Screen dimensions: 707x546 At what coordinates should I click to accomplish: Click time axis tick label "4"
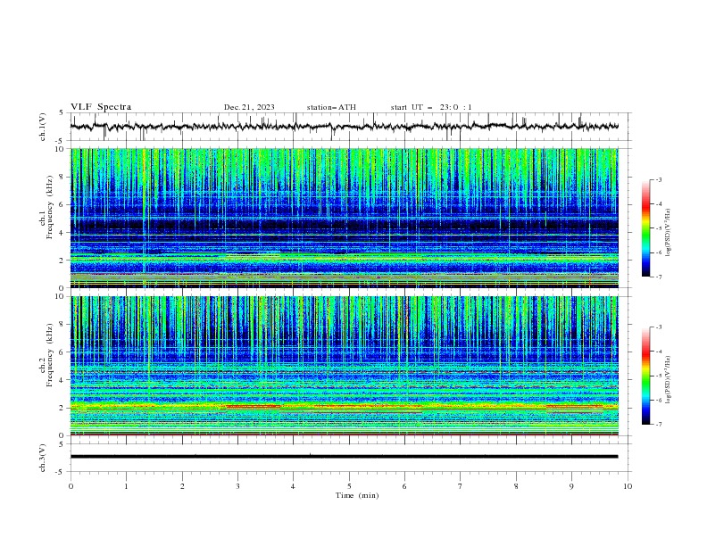pyautogui.click(x=293, y=486)
